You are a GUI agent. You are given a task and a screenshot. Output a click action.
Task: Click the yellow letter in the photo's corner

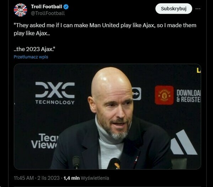coord(199,71)
